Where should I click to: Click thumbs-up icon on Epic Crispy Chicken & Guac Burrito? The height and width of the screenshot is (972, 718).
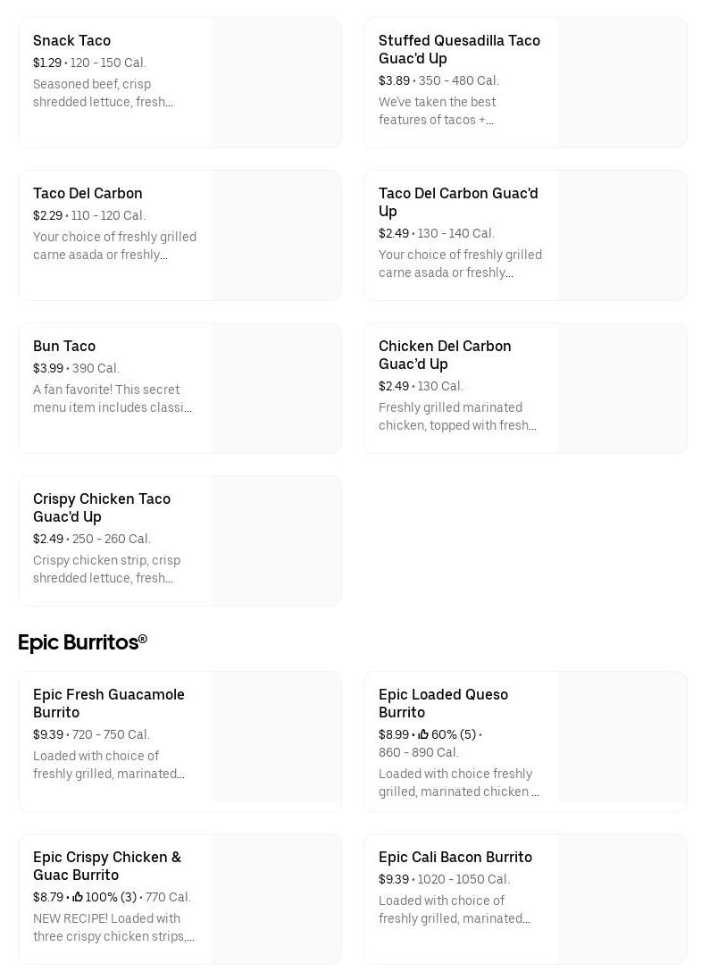pos(78,897)
